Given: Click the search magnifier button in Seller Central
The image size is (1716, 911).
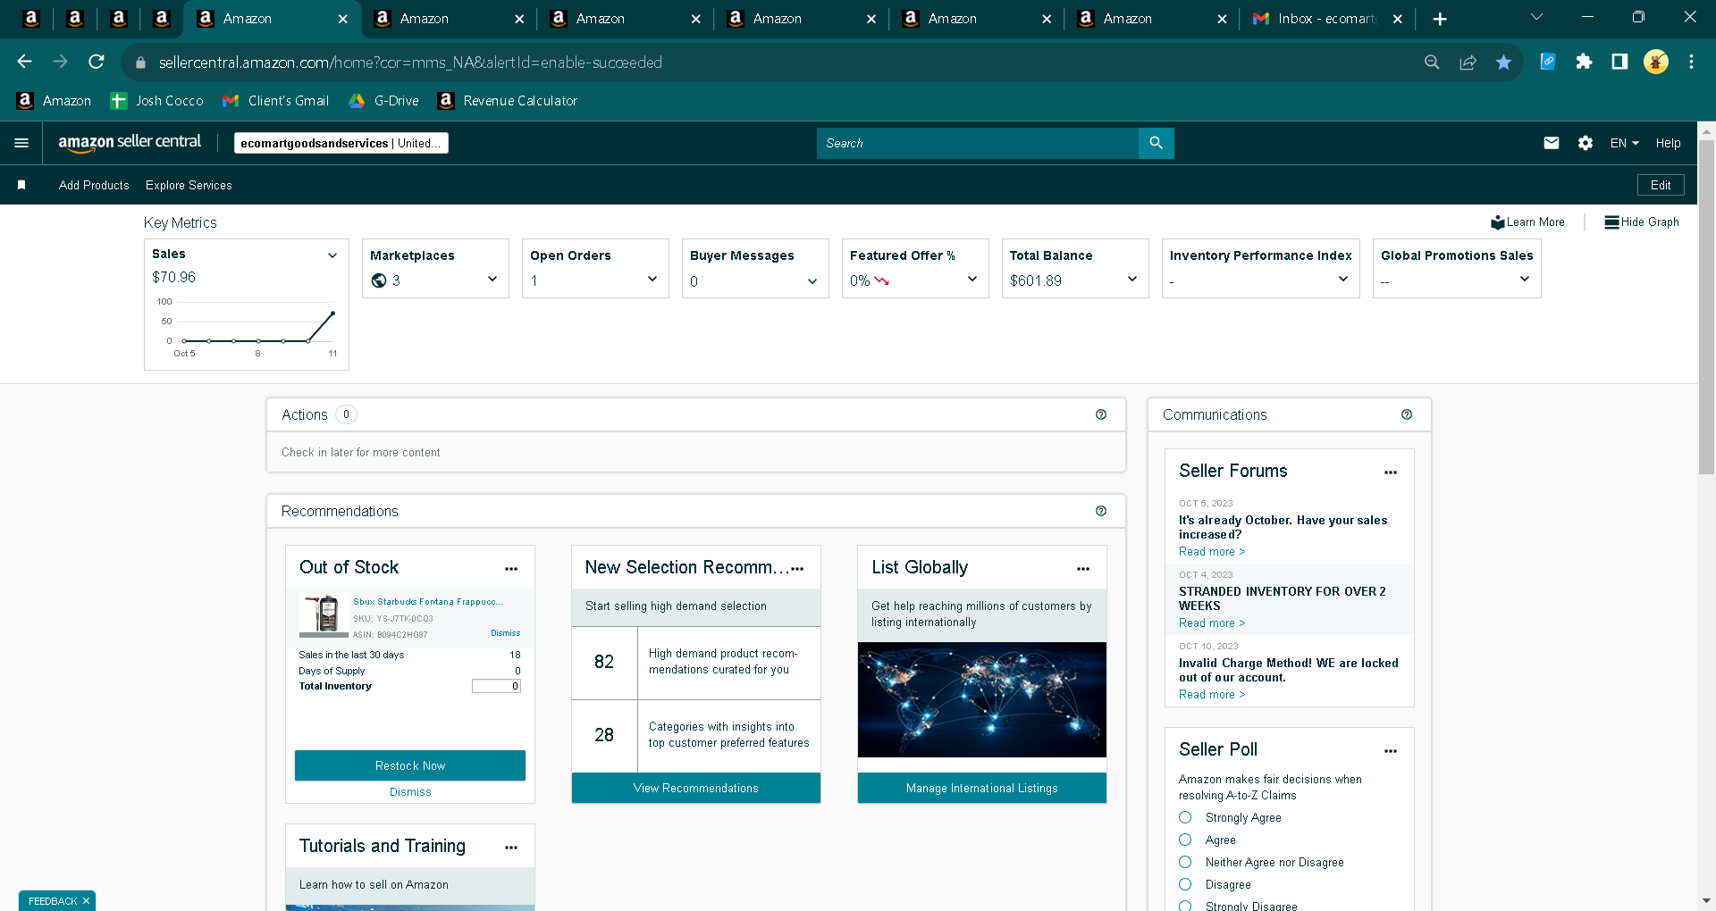Looking at the screenshot, I should pos(1156,143).
